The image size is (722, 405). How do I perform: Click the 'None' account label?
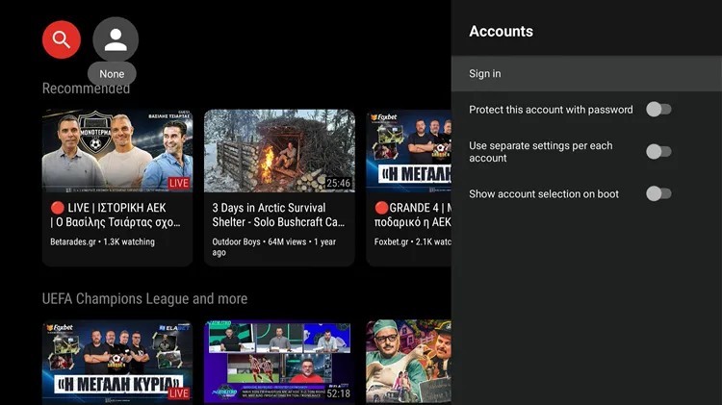[x=112, y=74]
